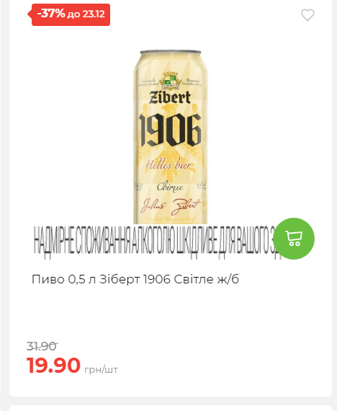Click the Helles bier script on the can
Screen dimensions: 337x411
point(168,164)
